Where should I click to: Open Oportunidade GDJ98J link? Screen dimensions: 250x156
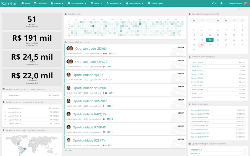[91, 48]
